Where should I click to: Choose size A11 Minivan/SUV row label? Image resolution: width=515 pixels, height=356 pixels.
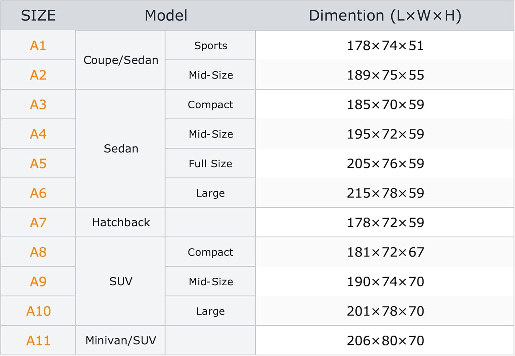(x=38, y=341)
